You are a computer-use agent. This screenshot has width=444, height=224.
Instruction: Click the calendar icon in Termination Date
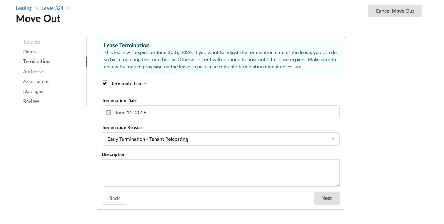[109, 112]
